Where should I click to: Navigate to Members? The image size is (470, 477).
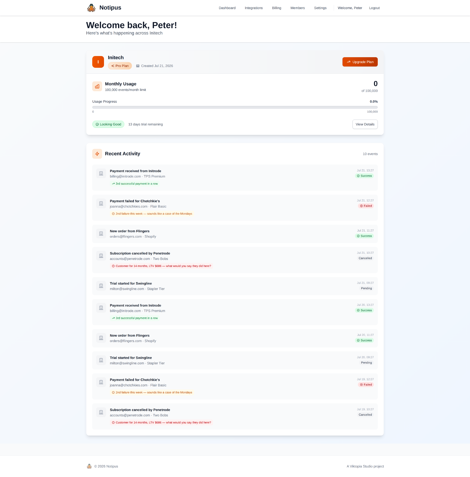pyautogui.click(x=298, y=8)
